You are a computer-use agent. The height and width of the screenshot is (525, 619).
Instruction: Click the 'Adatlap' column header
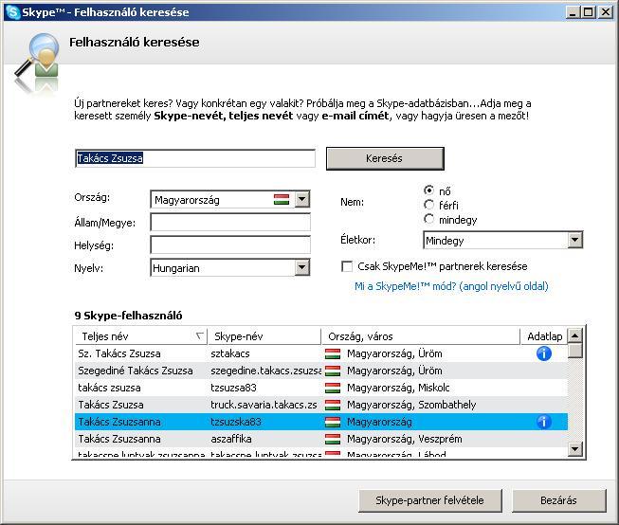tap(544, 336)
